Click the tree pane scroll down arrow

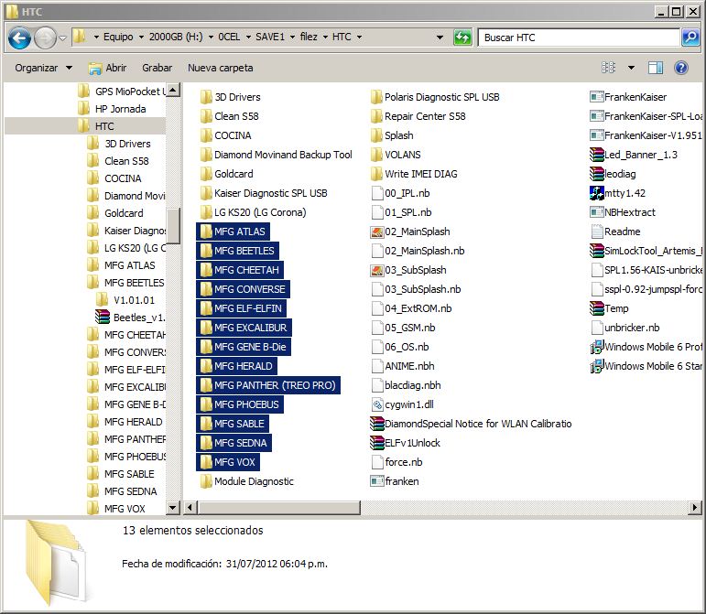click(x=173, y=508)
